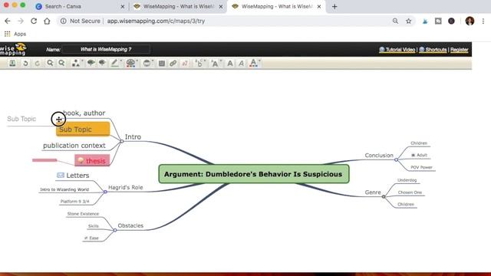This screenshot has width=491, height=276.
Task: Click the WiseMapping logo
Action: point(13,49)
